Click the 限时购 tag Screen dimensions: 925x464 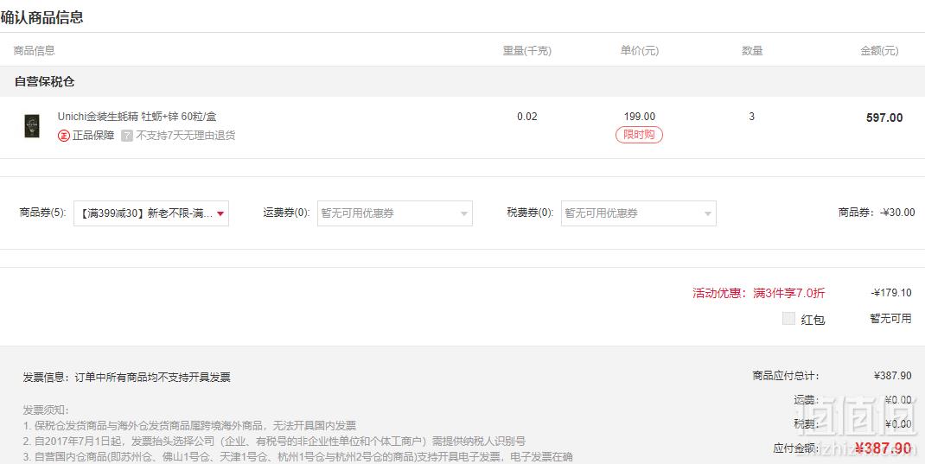[640, 135]
